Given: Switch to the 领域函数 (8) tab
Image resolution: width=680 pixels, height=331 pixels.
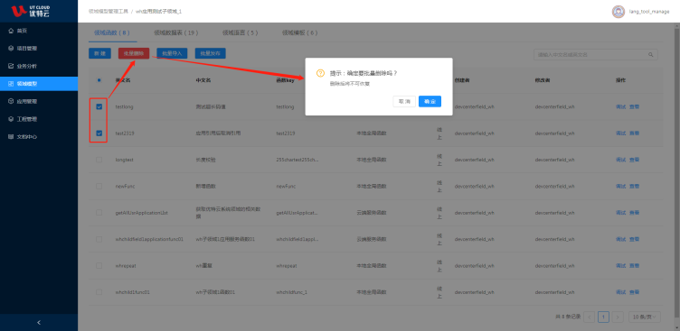Looking at the screenshot, I should (112, 32).
